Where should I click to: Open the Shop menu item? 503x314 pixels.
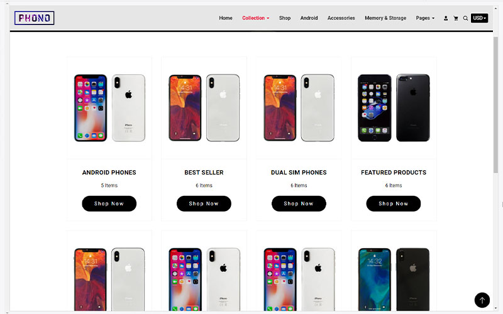285,18
